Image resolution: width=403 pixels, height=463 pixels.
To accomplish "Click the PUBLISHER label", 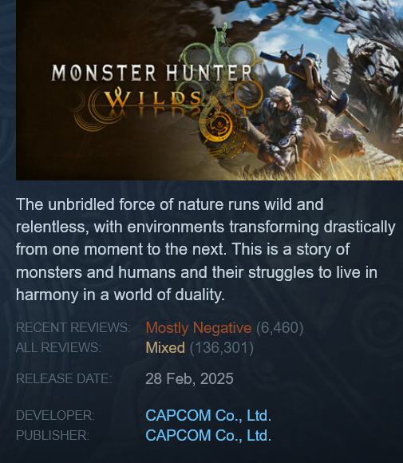I will (52, 435).
